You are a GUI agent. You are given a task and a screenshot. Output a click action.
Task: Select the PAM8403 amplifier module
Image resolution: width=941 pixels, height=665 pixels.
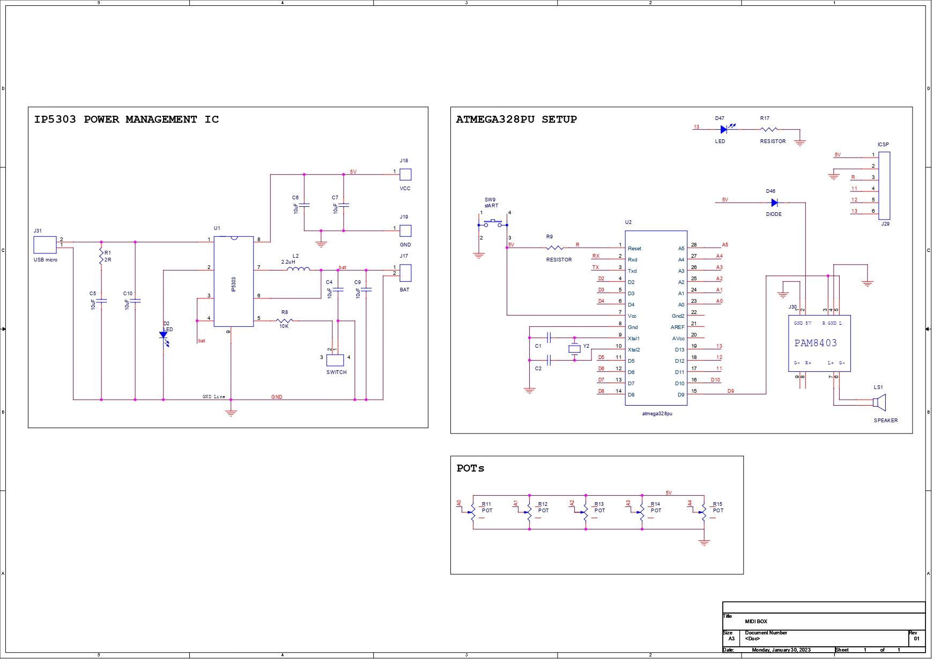click(x=819, y=343)
